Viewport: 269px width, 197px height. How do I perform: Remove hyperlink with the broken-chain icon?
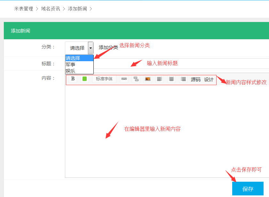pos(136,79)
